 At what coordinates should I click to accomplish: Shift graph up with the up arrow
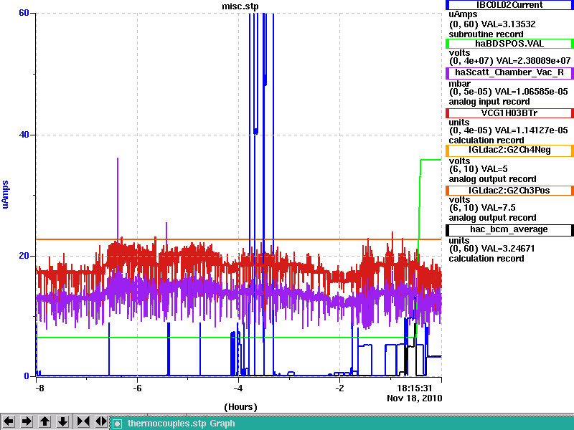[x=44, y=421]
